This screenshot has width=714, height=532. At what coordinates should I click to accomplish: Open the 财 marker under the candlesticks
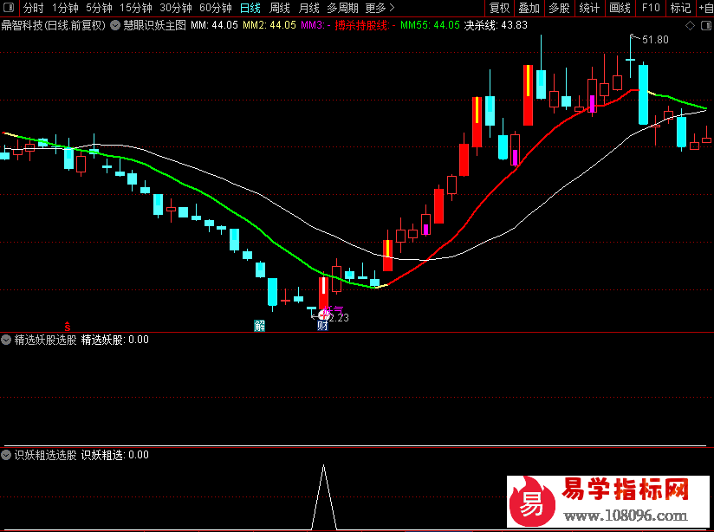pos(322,325)
